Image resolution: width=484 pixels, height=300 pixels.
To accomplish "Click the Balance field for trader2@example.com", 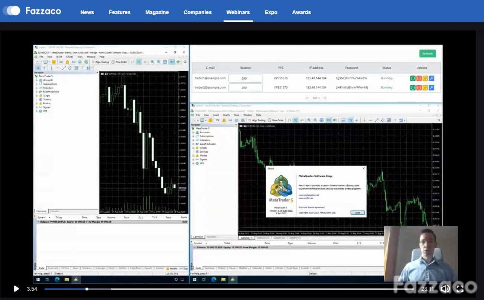I will 245,88.
